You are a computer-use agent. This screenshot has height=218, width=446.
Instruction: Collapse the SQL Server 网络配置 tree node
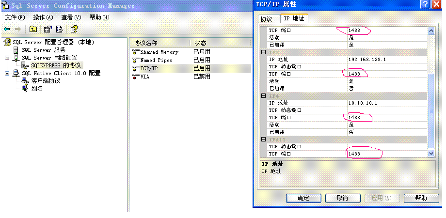7,58
